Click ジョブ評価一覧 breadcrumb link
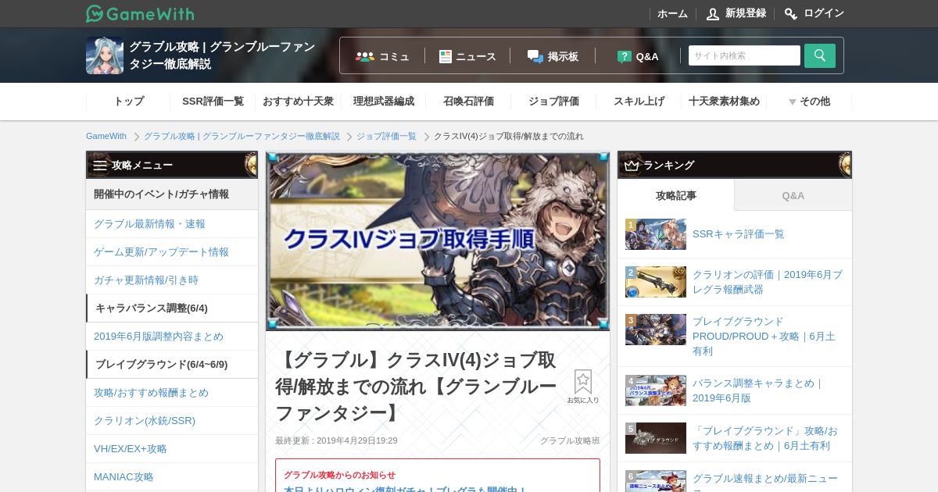This screenshot has height=492, width=938. (386, 136)
